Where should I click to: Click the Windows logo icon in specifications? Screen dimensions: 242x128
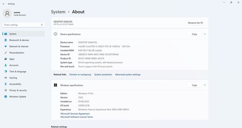click(55, 85)
